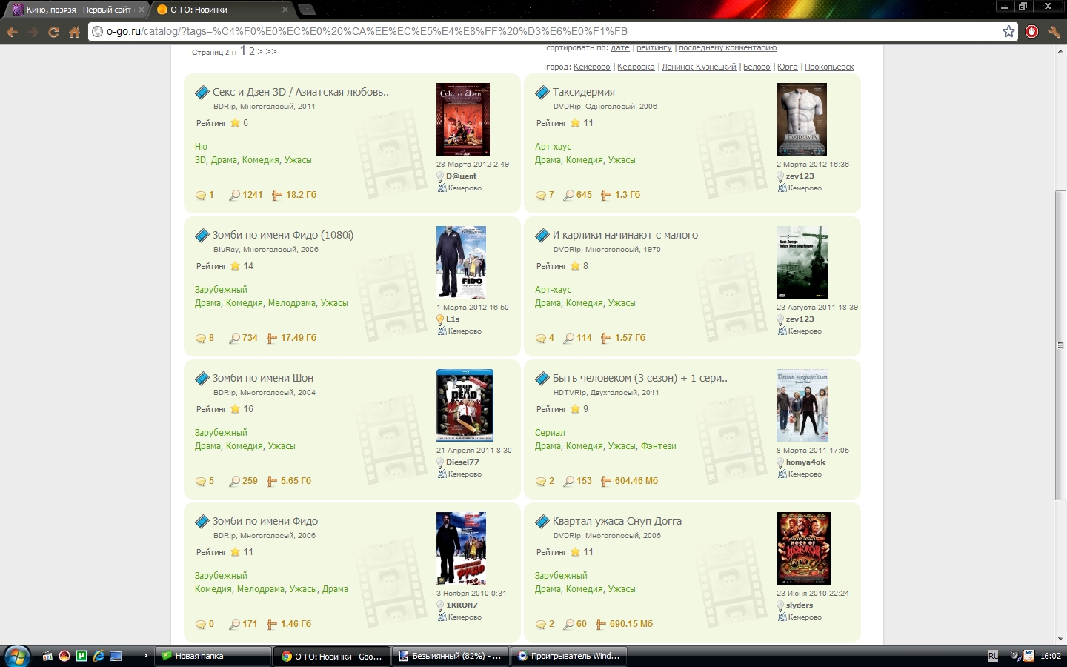The image size is (1067, 667).
Task: Open comments bubble on Зомби по имени Фидо (1080i)
Action: pos(200,339)
